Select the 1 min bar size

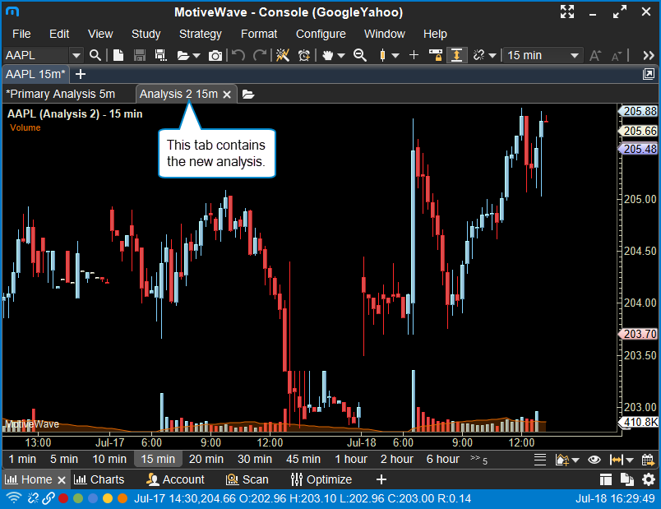click(22, 459)
